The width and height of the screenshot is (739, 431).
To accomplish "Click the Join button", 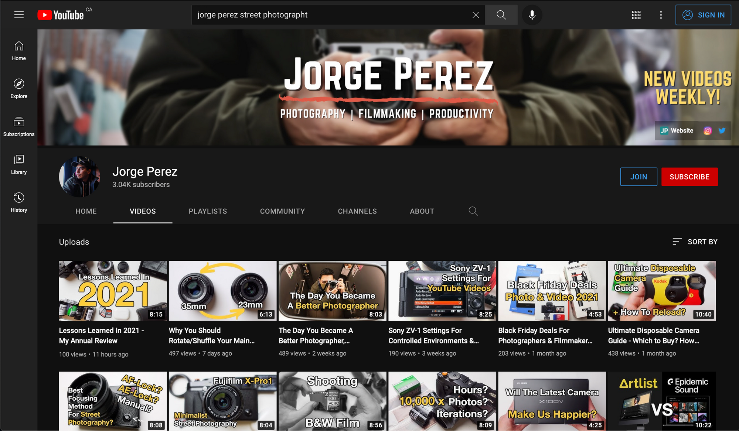I will point(638,177).
